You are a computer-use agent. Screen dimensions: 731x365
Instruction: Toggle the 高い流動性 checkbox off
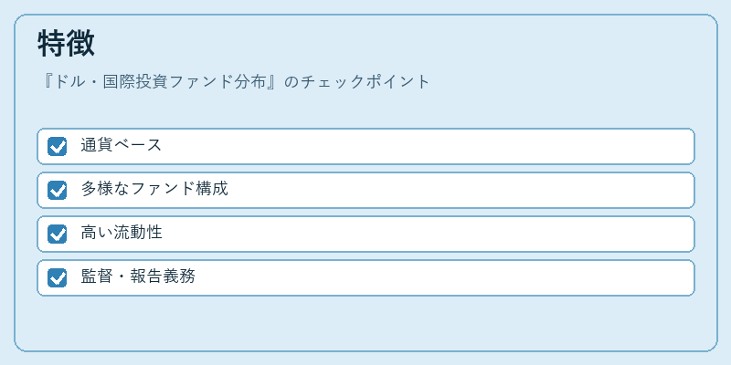(58, 234)
